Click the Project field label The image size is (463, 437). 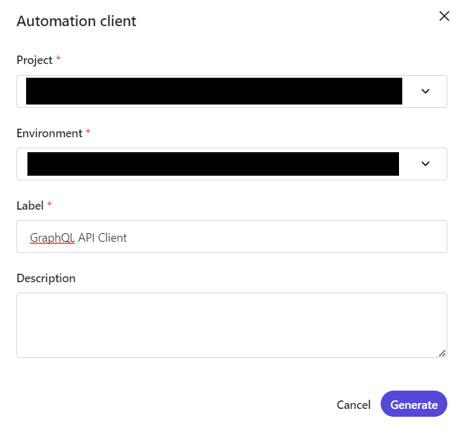(35, 60)
